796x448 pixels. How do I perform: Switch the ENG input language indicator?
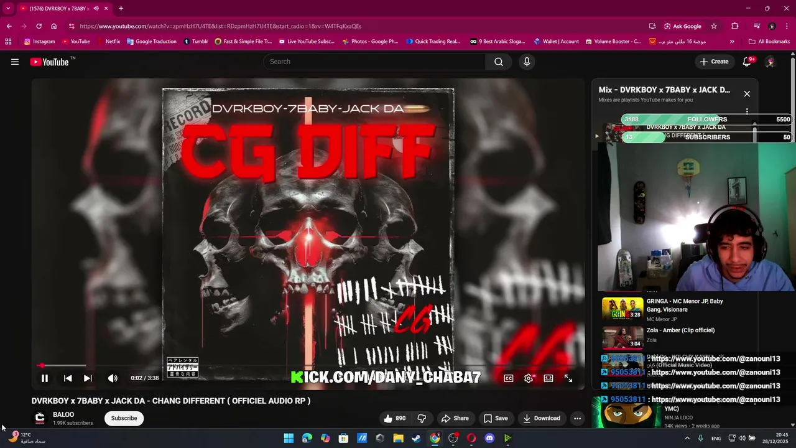pos(716,438)
